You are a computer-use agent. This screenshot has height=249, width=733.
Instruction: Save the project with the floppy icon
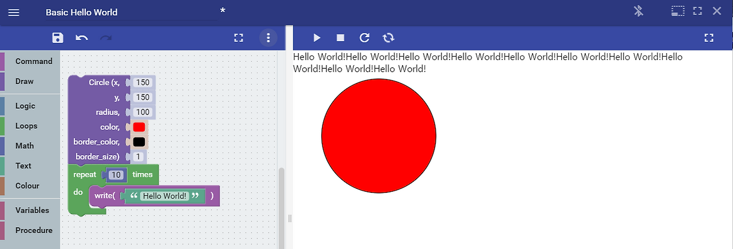point(57,38)
